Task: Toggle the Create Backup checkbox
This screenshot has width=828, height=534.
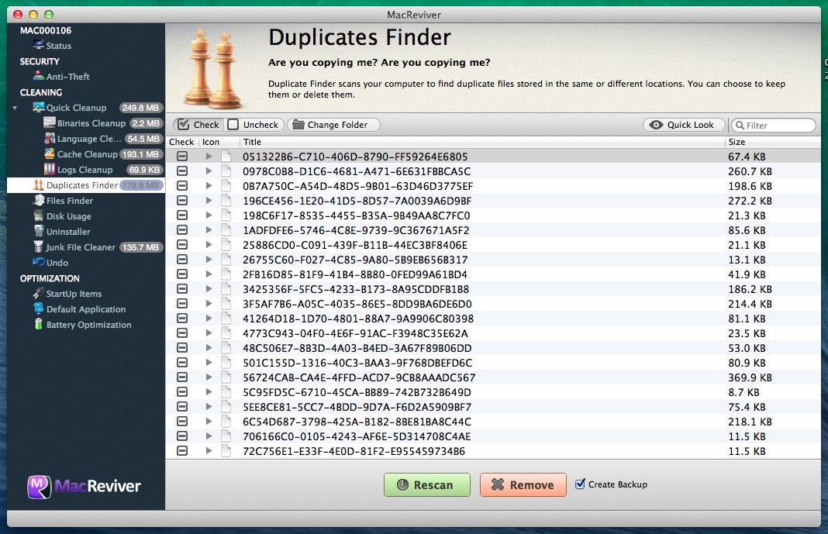Action: 580,484
